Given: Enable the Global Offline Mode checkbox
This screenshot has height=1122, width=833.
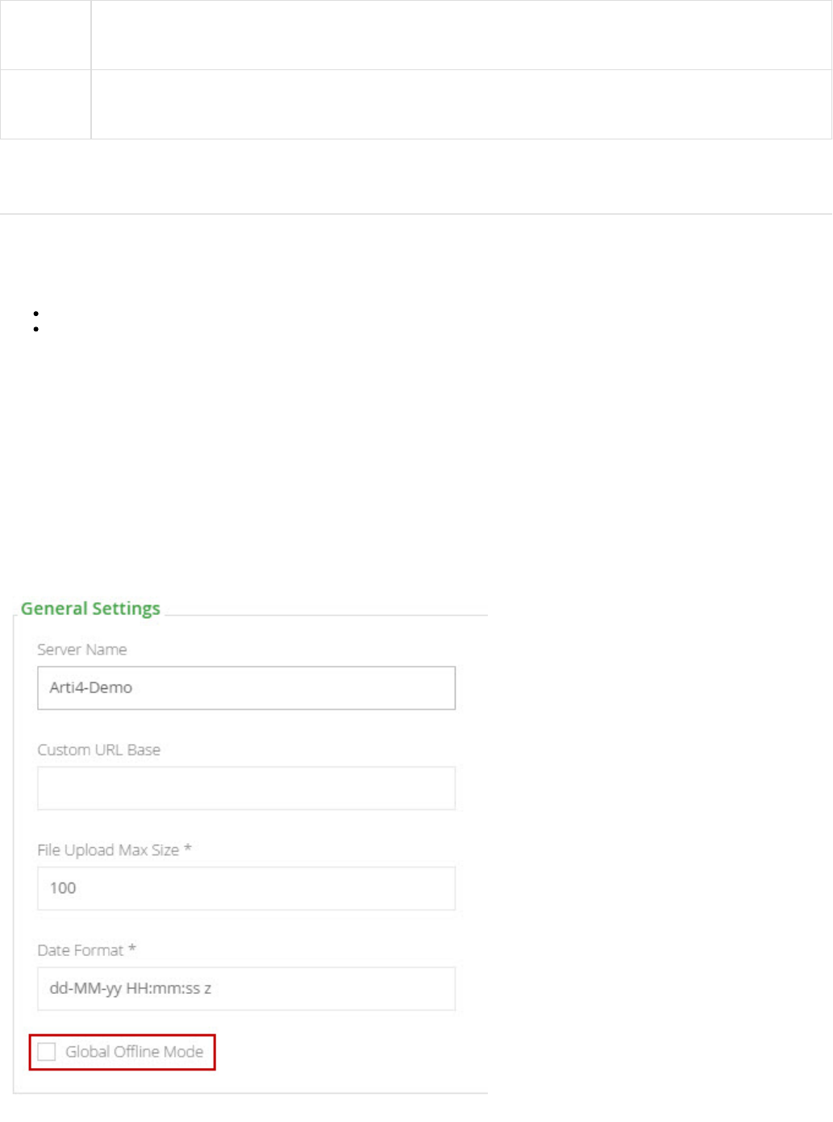Looking at the screenshot, I should coord(48,1052).
